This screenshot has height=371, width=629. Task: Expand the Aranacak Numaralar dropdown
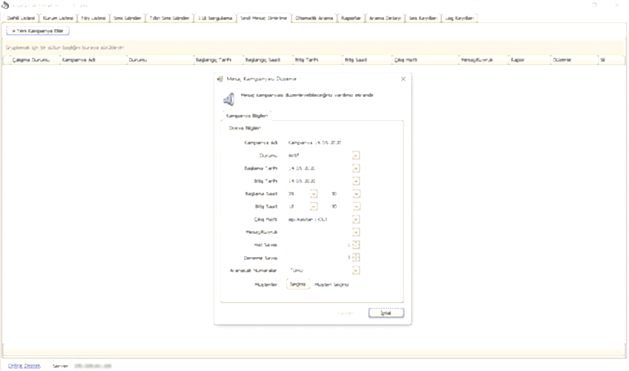pos(356,270)
